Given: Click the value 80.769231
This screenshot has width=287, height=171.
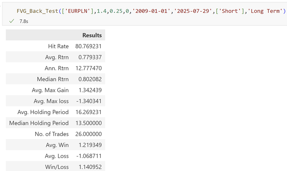Looking at the screenshot, I should [88, 46].
